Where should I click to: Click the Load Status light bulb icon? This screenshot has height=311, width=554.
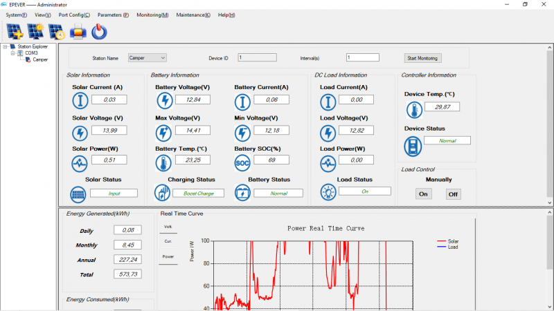point(328,193)
